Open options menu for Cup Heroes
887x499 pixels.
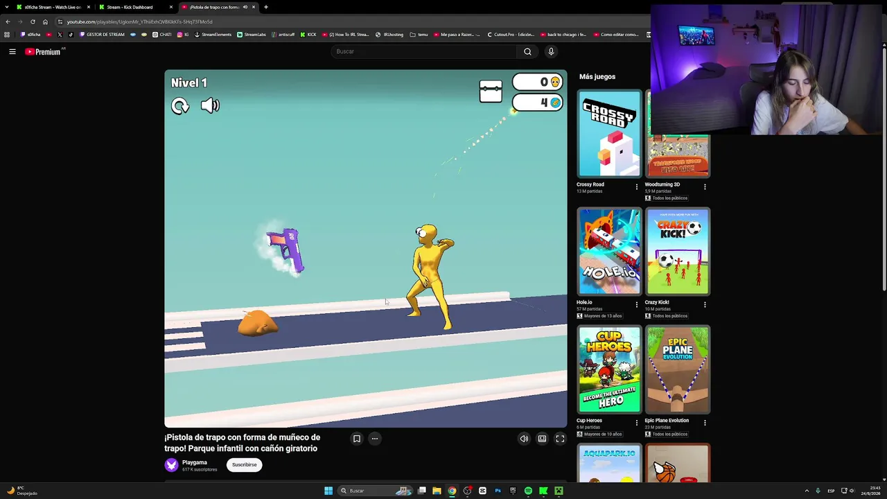click(x=637, y=422)
